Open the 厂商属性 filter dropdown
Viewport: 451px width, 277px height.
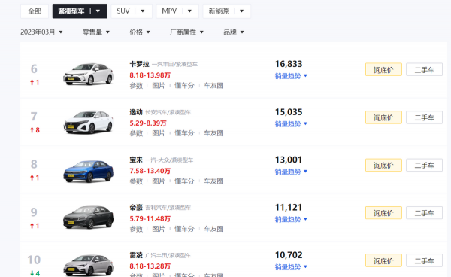(x=186, y=32)
